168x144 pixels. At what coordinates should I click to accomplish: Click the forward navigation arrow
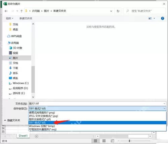[12, 11]
